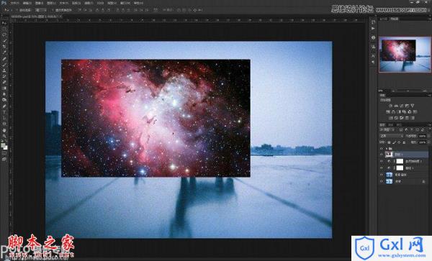Hide the selected nebula layer eye icon
The image size is (432, 261).
(382, 155)
